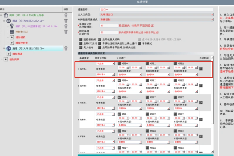Click plus icon for 增加岗亭

6,59
